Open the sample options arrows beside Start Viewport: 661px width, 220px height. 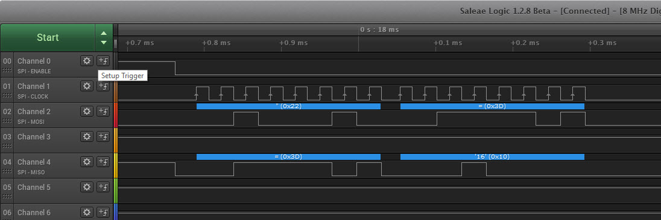coord(104,37)
